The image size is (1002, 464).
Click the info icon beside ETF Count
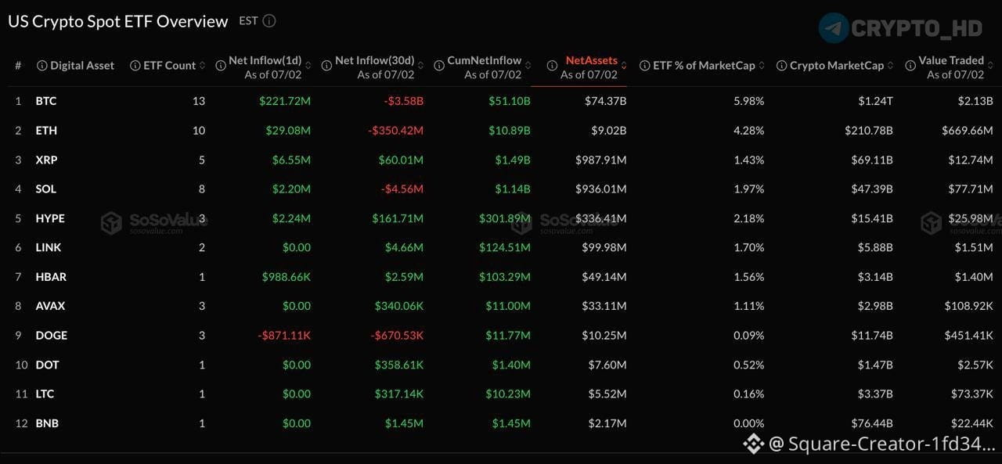[135, 66]
